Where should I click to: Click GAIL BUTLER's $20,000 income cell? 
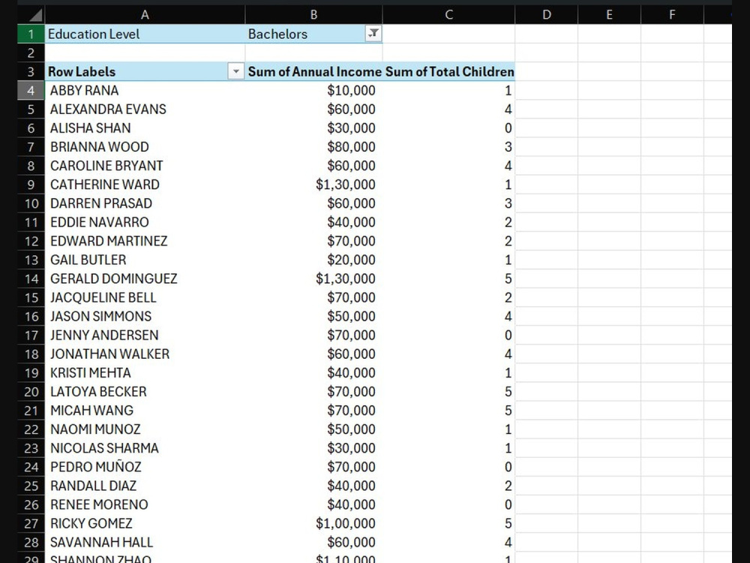point(313,260)
